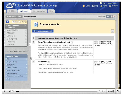122x95 pixels.
Task: Switch course menu to list view icon
Action: (x=13, y=22)
